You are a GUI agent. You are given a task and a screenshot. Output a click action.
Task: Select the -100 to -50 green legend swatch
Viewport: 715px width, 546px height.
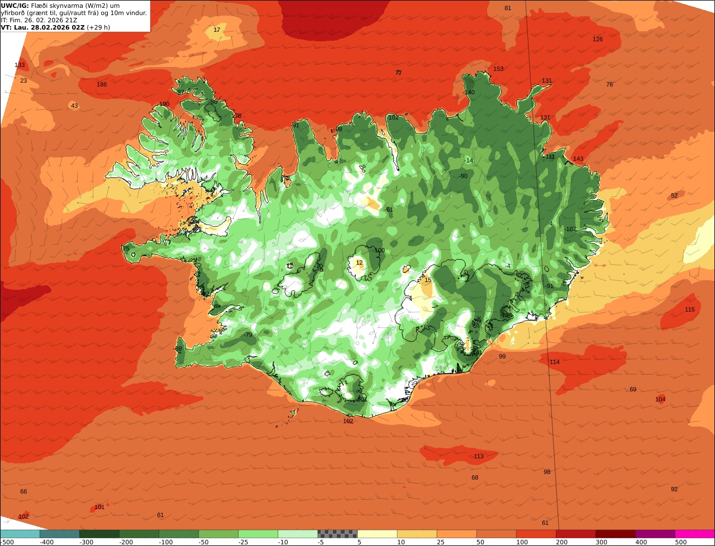tap(179, 534)
